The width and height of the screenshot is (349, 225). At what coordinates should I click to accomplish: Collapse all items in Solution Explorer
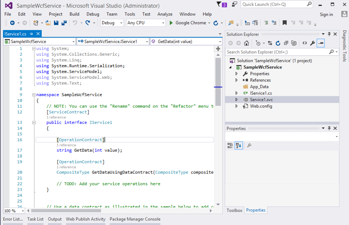[x=286, y=43]
